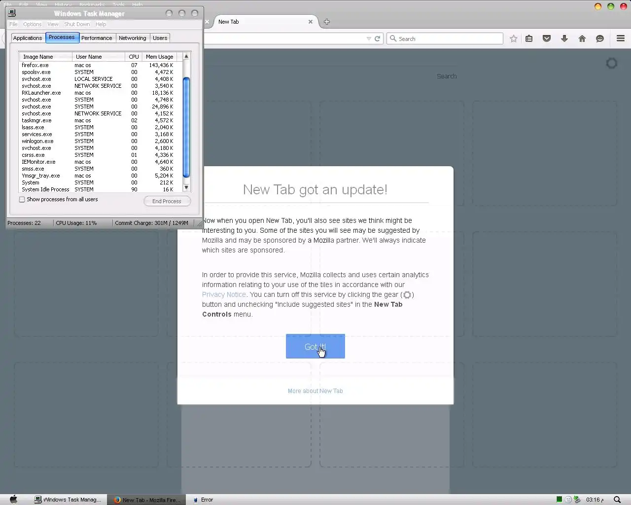Open the URL bar history dropdown arrow
The image size is (631, 505).
(x=369, y=38)
